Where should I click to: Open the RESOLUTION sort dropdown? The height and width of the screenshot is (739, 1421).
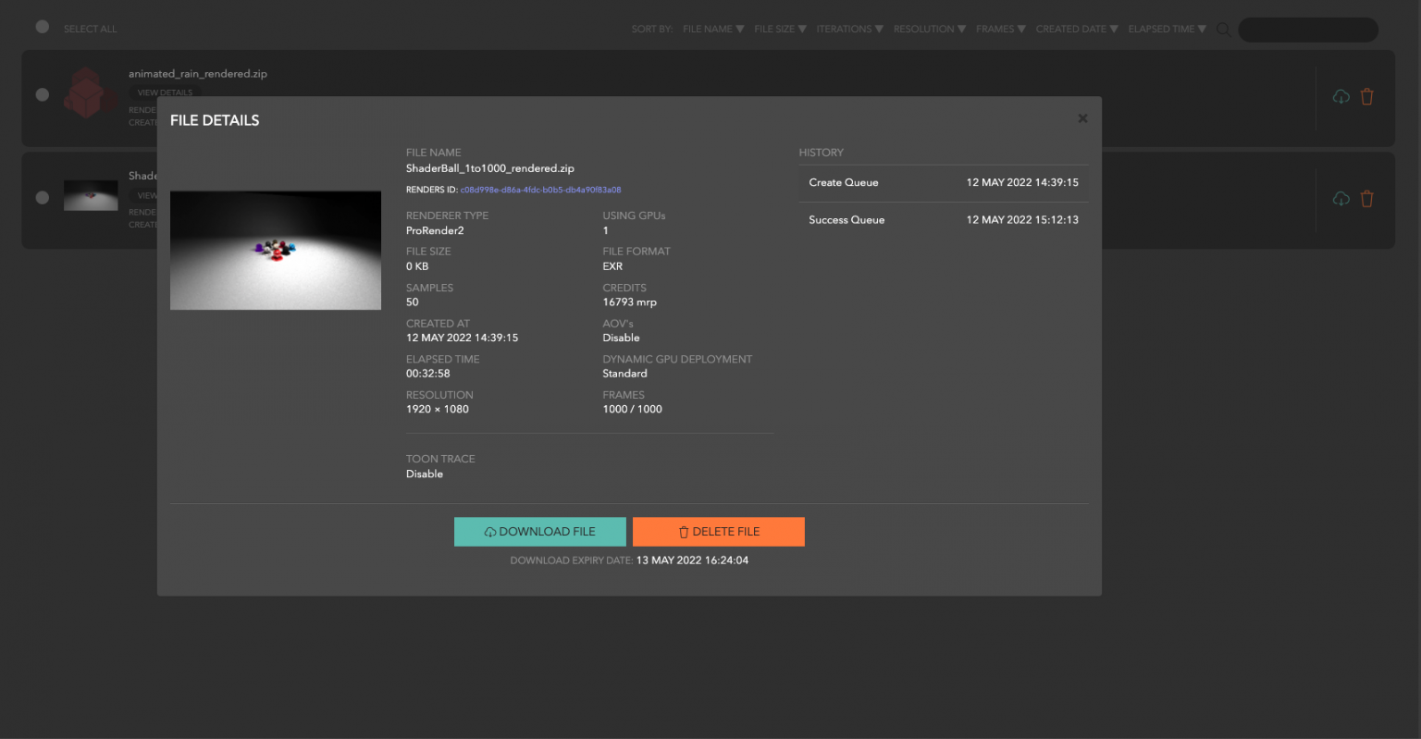point(929,29)
